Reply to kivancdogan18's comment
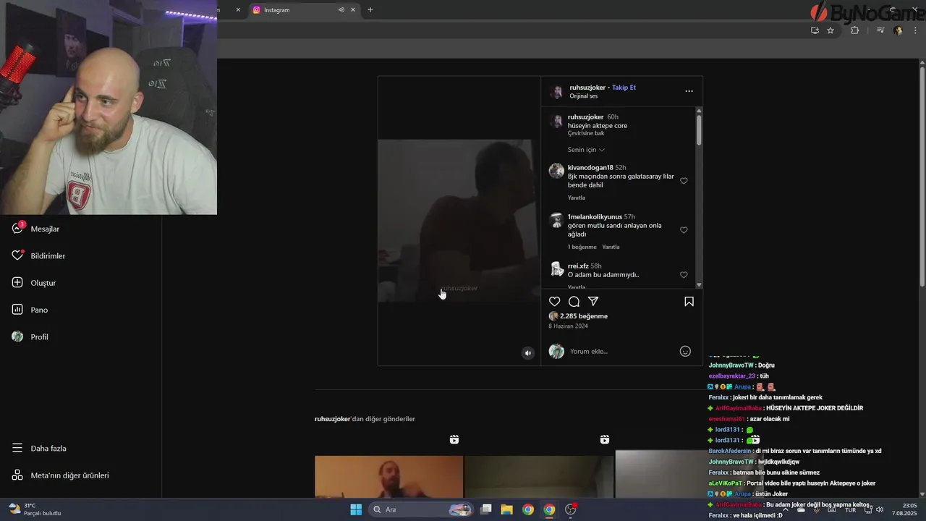 [577, 198]
